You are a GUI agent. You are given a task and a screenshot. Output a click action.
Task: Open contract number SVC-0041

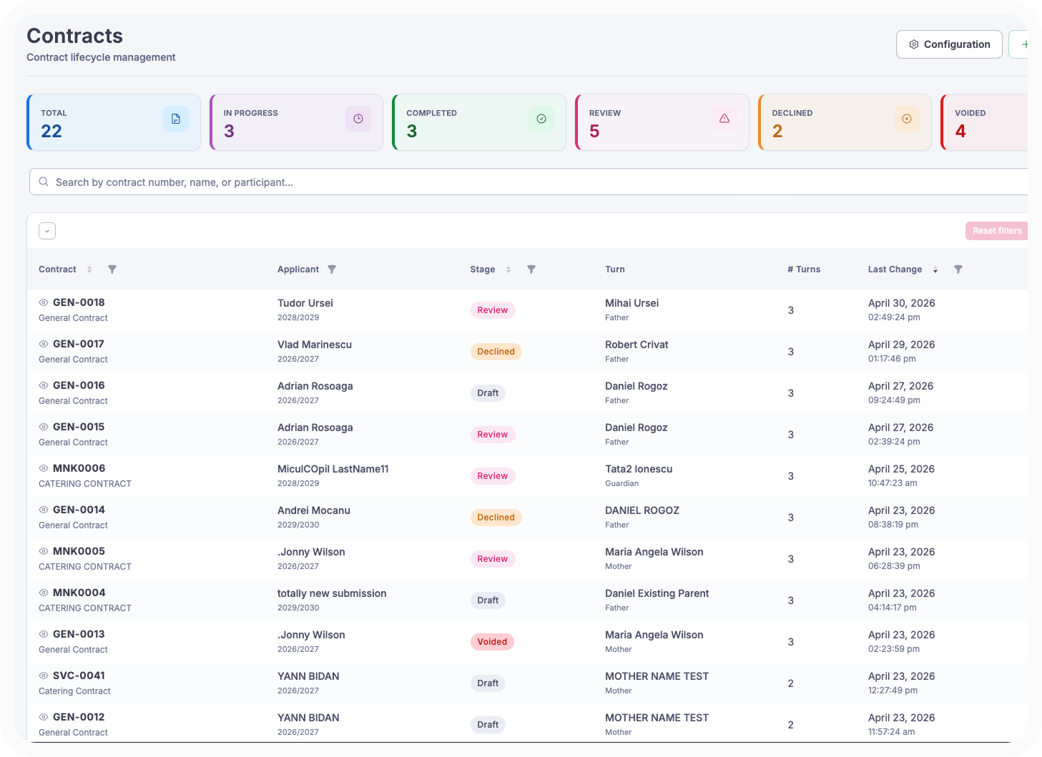[x=79, y=676]
